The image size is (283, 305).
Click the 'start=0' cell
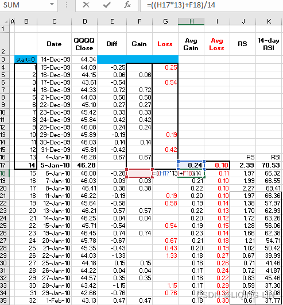coord(26,59)
